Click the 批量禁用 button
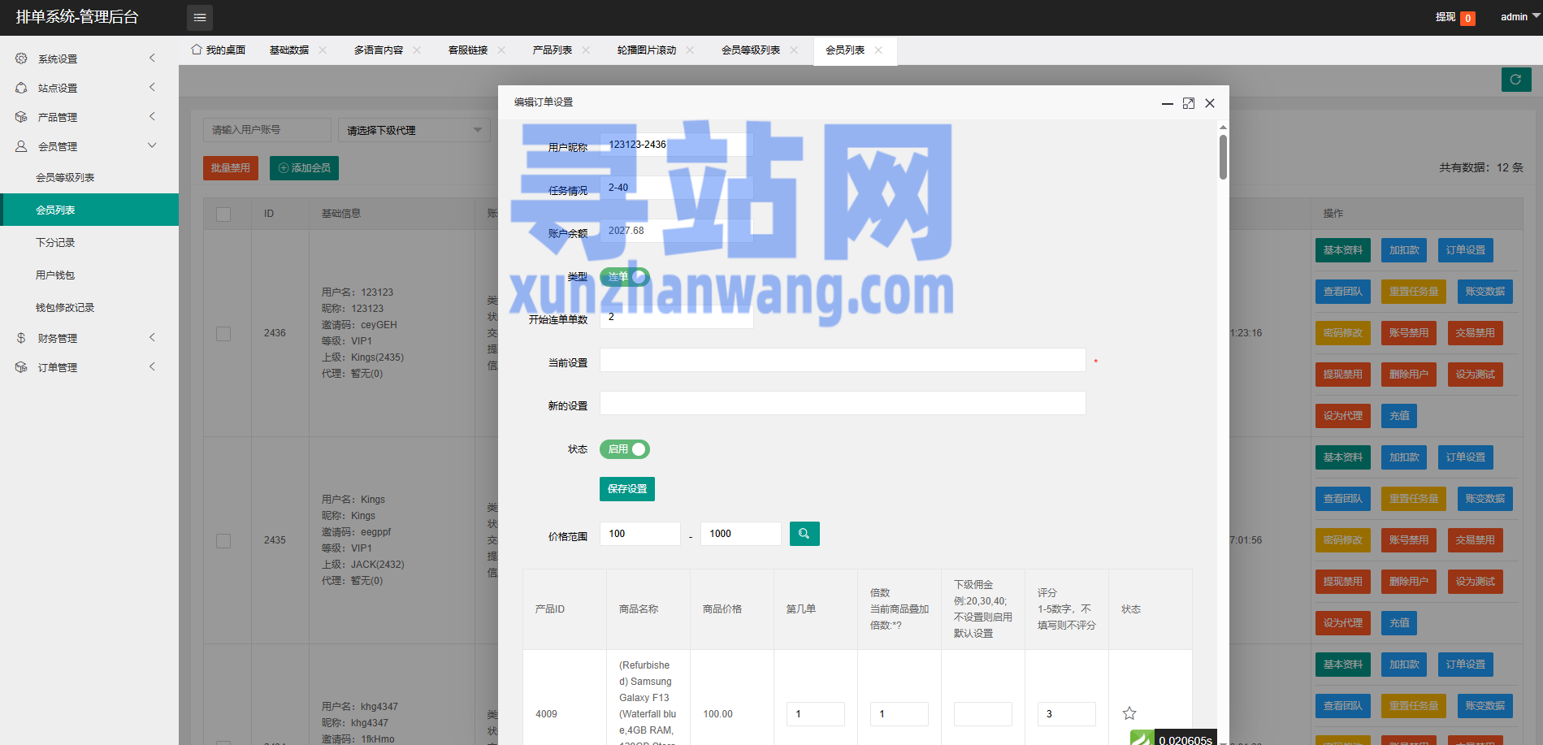The image size is (1543, 745). coord(231,168)
